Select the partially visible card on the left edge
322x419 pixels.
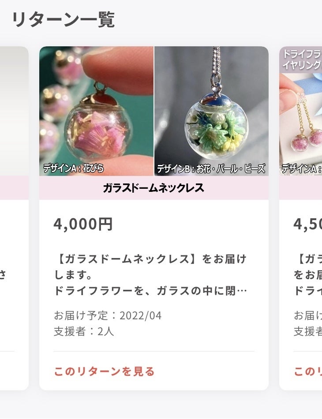(14, 218)
